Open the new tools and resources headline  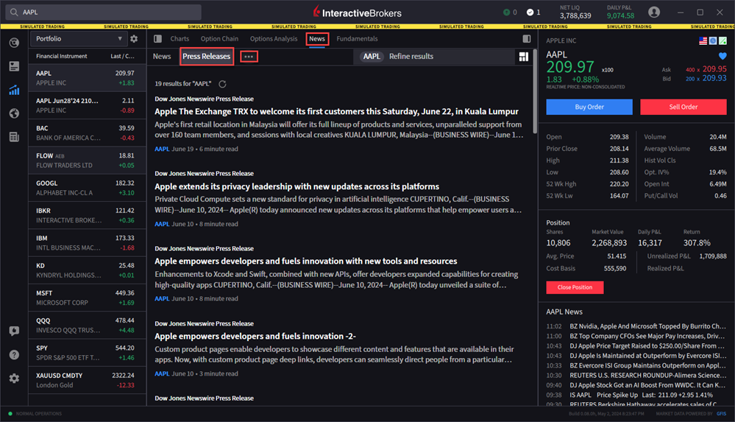point(306,261)
